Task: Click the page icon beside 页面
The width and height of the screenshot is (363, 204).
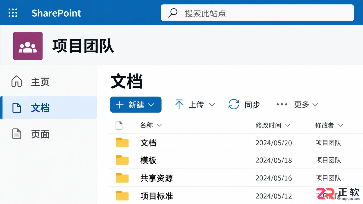Action: tap(17, 134)
